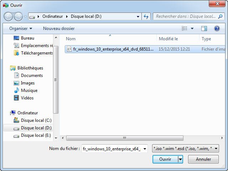Screen dimensions: 228x171
Task: Click the application icon in dialog title bar
Action: click(6, 5)
